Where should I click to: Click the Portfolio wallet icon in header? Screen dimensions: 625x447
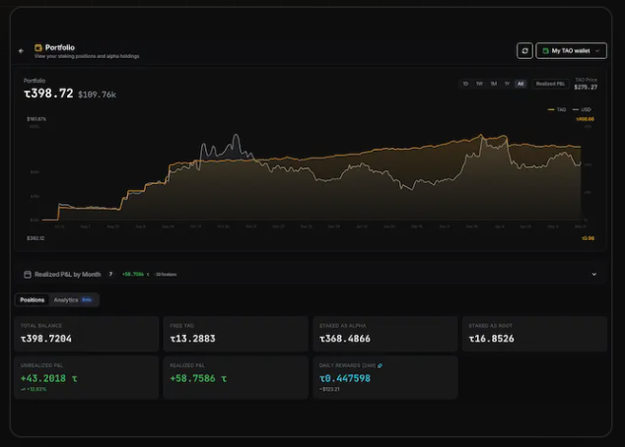click(x=38, y=48)
